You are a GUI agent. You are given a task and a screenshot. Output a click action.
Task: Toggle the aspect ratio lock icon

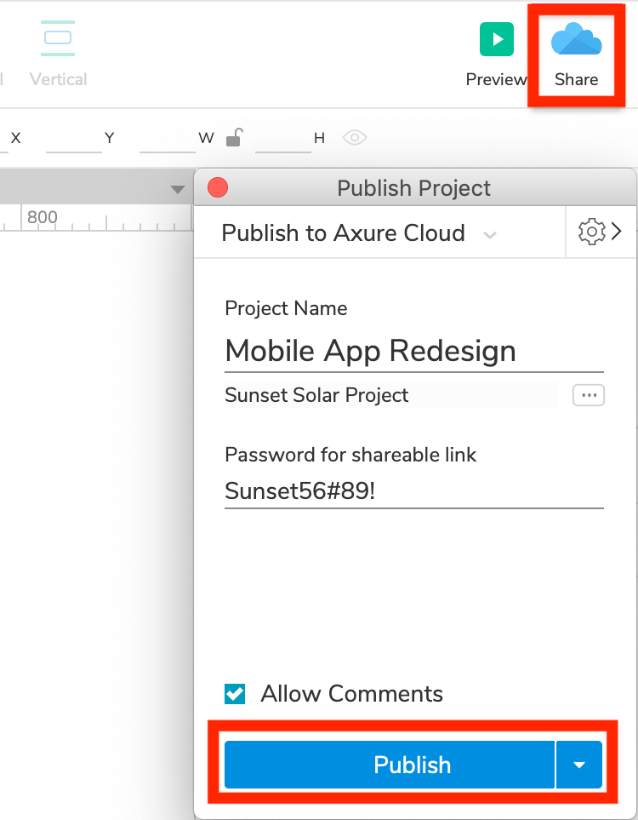click(235, 137)
